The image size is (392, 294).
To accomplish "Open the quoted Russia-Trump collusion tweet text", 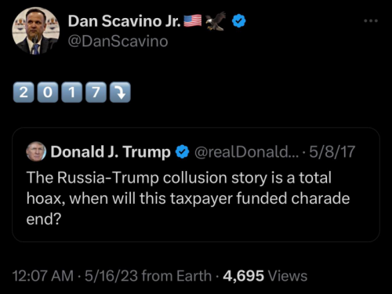I will [188, 198].
